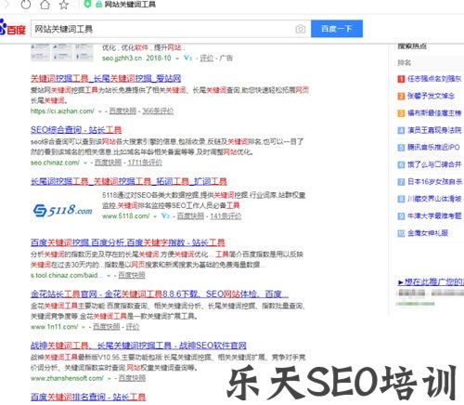The width and height of the screenshot is (464, 405).
Task: Open 评价 link for www.1n11.com
Action: pyautogui.click(x=133, y=327)
